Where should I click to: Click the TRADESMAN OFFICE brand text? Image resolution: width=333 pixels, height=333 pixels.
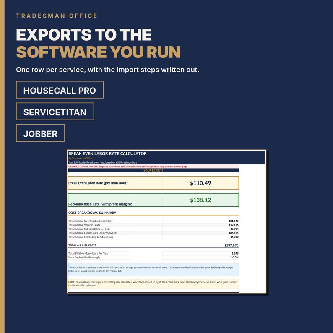(x=57, y=16)
